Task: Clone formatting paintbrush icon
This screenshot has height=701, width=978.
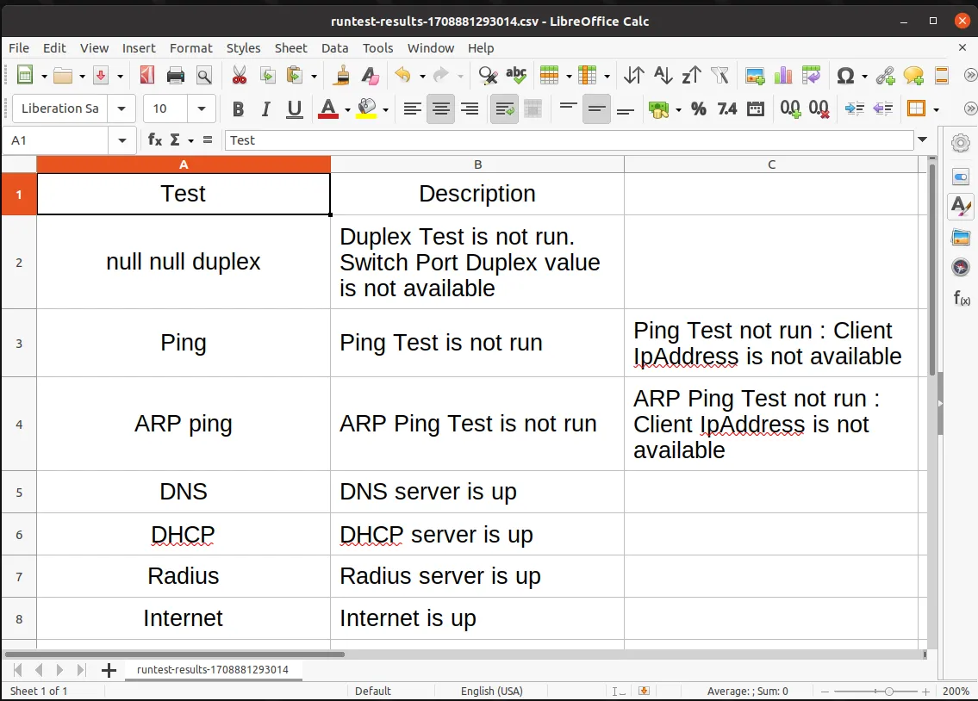Action: click(342, 76)
